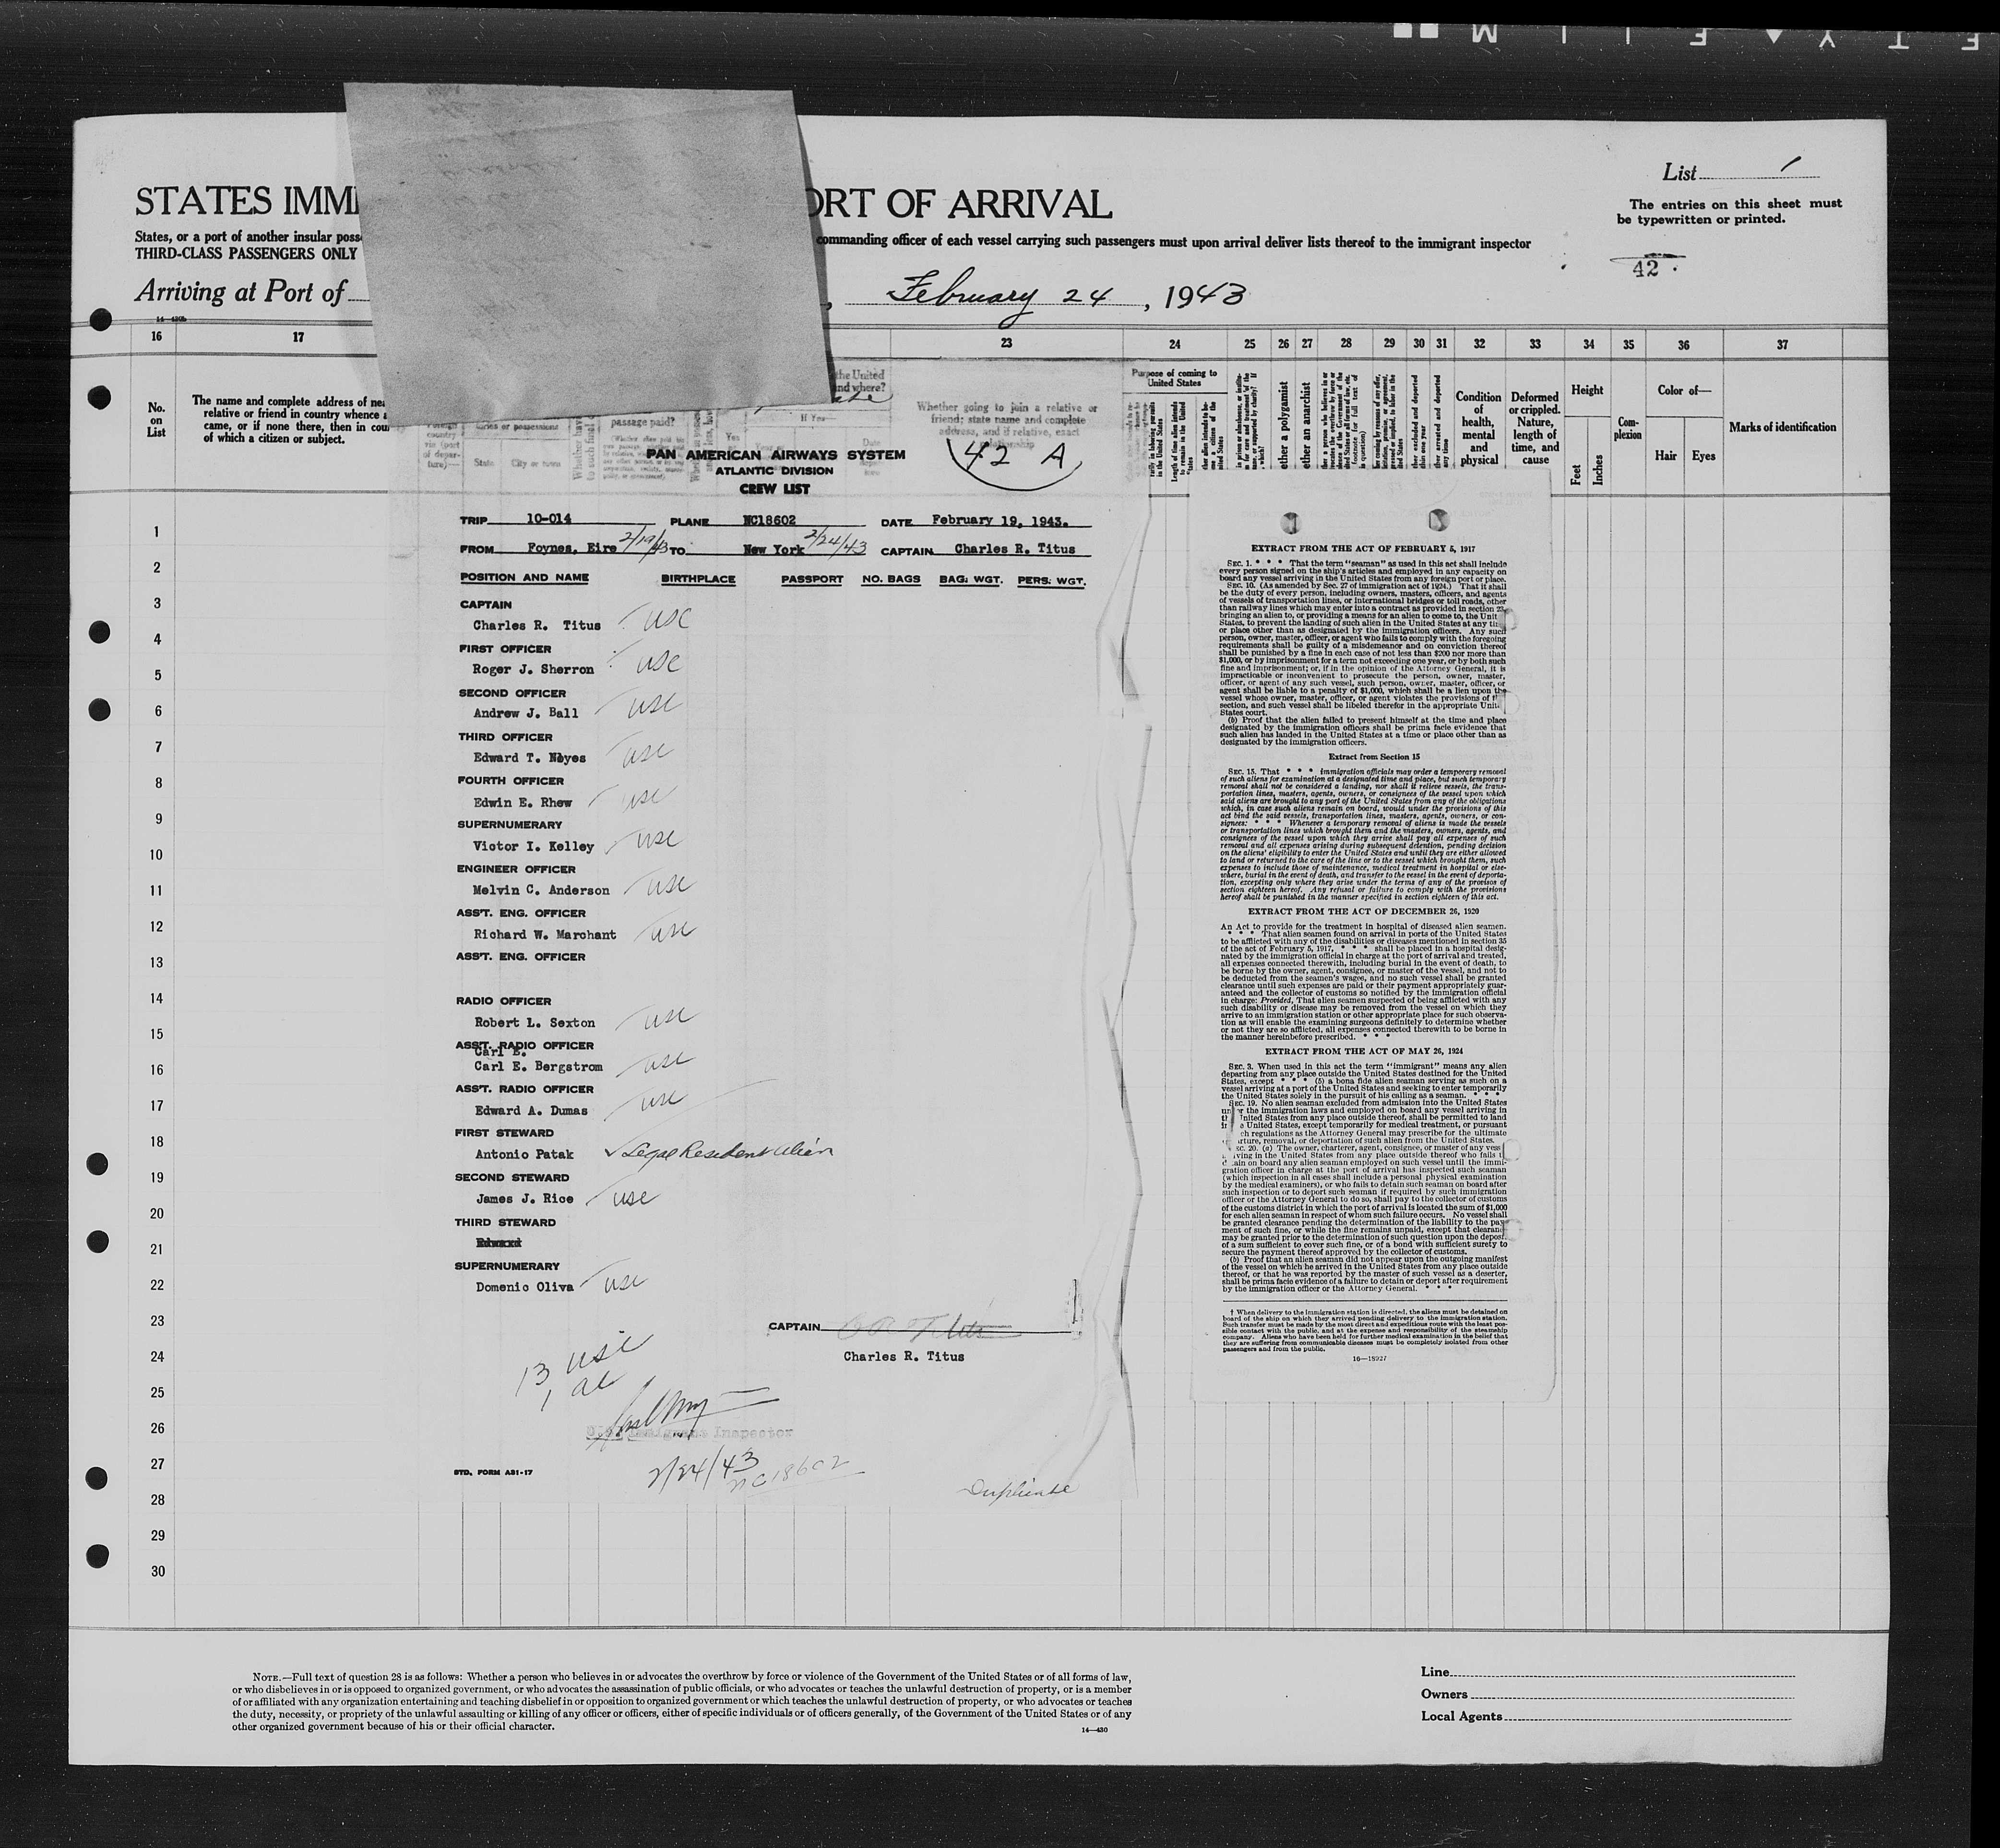Click destination 'New York' in crew list header
The height and width of the screenshot is (1848, 2000).
coord(773,549)
